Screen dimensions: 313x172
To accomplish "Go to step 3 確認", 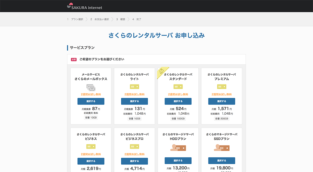I will click(121, 19).
